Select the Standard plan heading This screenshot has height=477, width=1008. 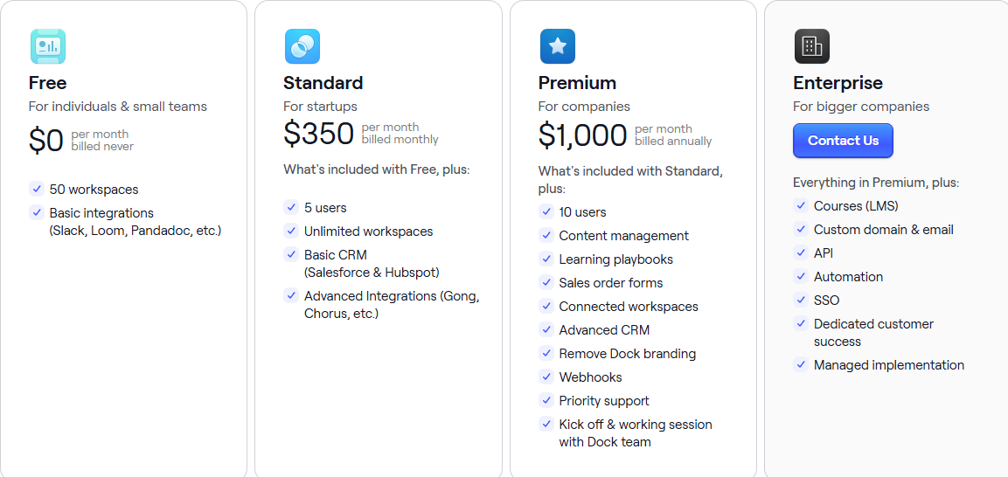pos(323,83)
